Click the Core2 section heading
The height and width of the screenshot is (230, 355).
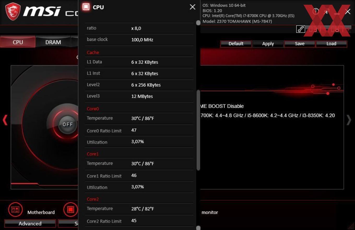(93, 199)
